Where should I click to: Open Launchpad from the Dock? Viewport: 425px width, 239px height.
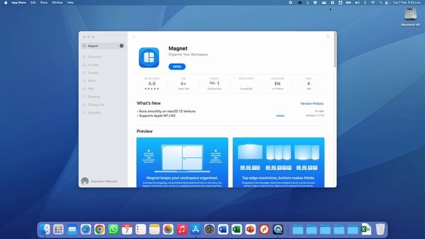[x=58, y=230]
